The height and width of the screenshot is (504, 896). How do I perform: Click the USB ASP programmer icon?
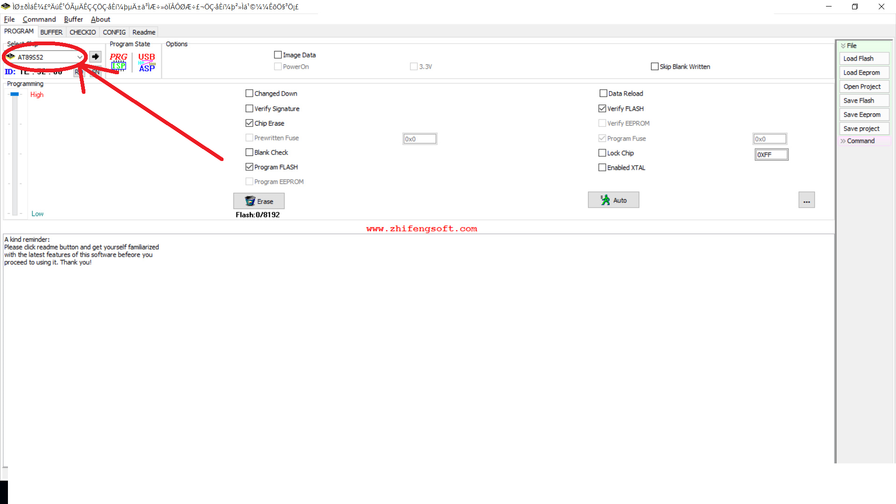[147, 62]
